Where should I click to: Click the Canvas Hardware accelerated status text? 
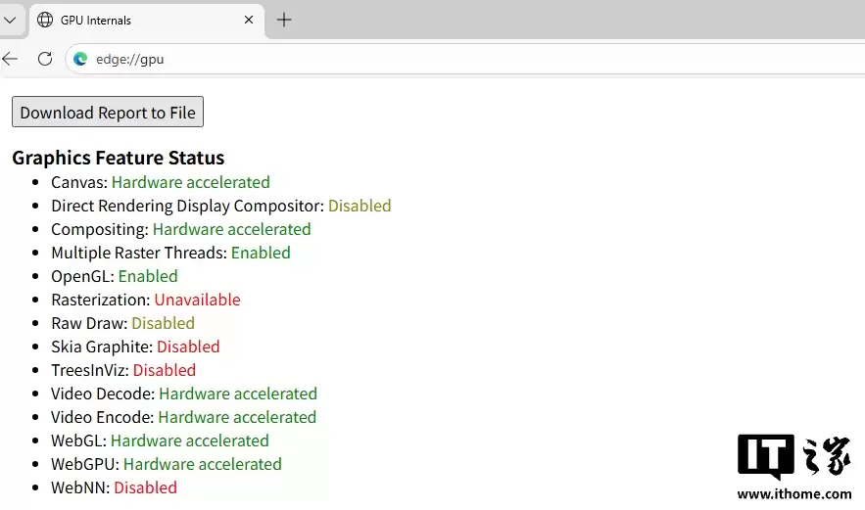[x=190, y=182]
